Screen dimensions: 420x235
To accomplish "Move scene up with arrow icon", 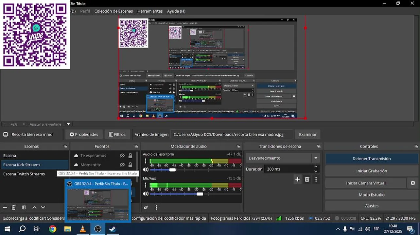I will point(34,207).
